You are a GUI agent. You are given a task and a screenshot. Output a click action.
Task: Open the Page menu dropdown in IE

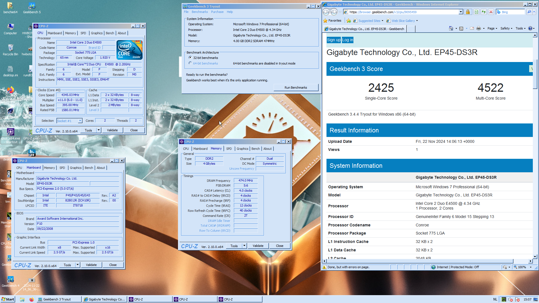click(x=492, y=28)
